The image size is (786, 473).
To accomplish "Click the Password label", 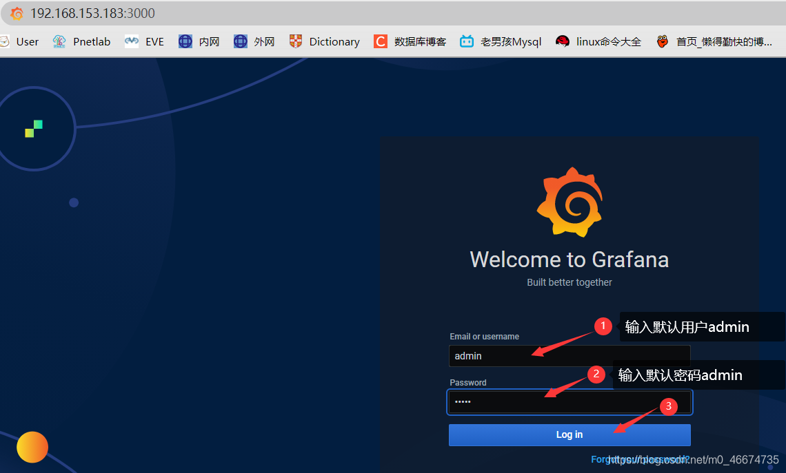I will point(467,382).
